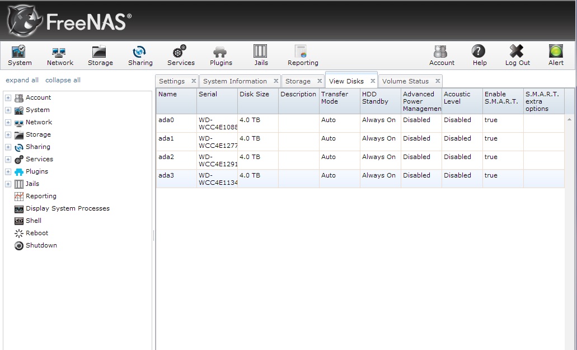Select the Account icon in the sidebar tree
This screenshot has height=350, width=577.
coord(19,98)
